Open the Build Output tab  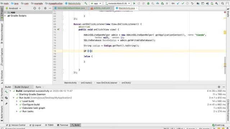(x=22, y=87)
